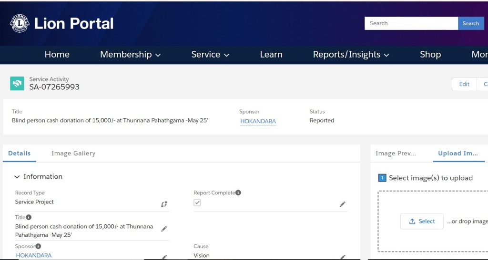
Task: Click the 'Select image(s) to upload' heading
Action: (x=431, y=178)
